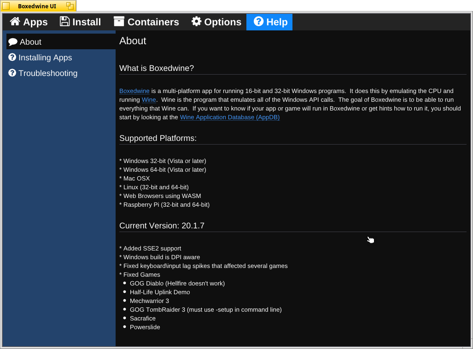This screenshot has height=349, width=473.
Task: Click '* Raspberry Pi (32-bit and 64-bit)' line
Action: click(164, 204)
